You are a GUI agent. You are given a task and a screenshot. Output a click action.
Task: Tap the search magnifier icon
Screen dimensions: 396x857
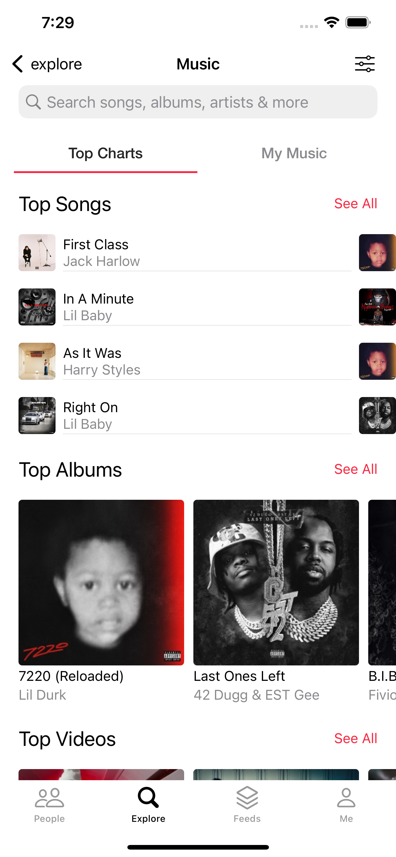[x=33, y=102]
